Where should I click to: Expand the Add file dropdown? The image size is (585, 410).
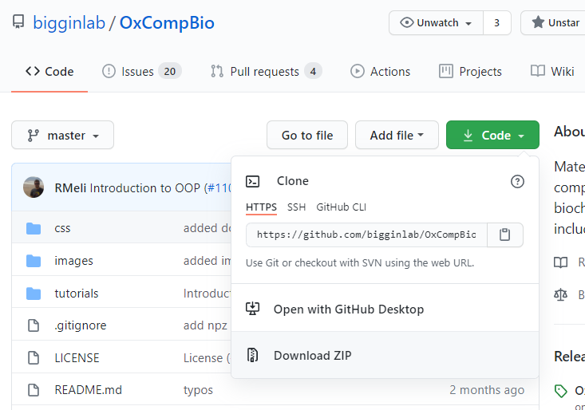click(x=397, y=135)
